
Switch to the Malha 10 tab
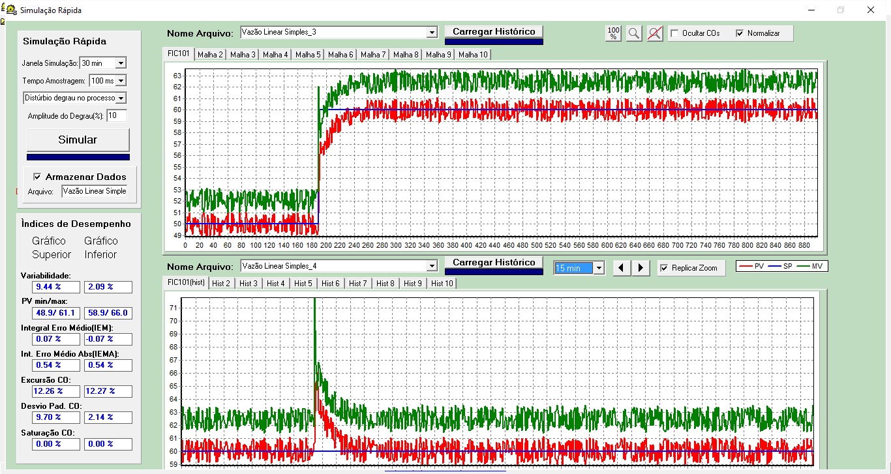pyautogui.click(x=473, y=54)
